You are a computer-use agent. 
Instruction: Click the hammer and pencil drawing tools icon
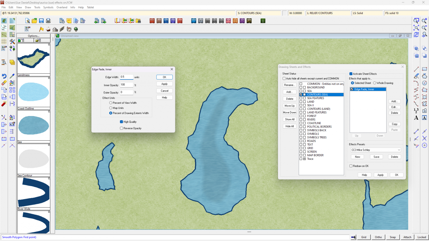pyautogui.click(x=12, y=41)
